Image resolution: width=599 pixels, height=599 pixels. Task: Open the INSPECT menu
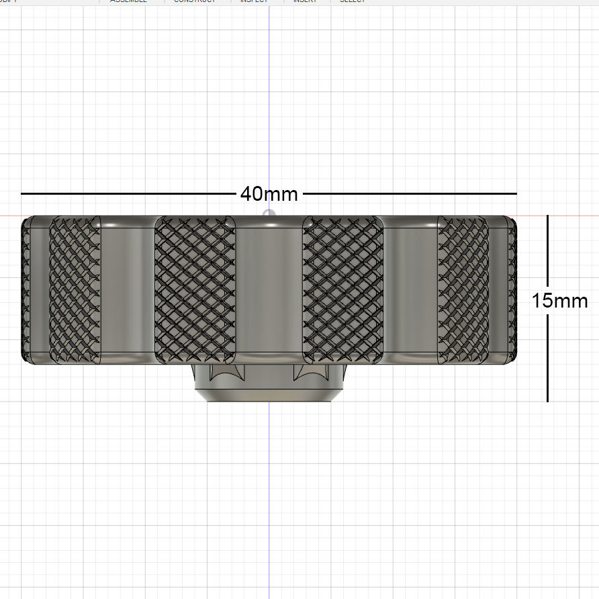(253, 1)
